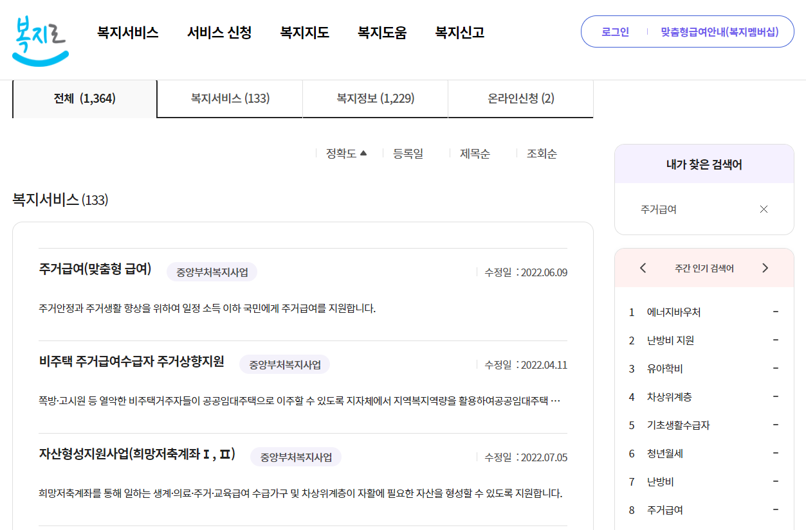Open the 복지신고 menu
Image resolution: width=806 pixels, height=530 pixels.
pos(460,32)
